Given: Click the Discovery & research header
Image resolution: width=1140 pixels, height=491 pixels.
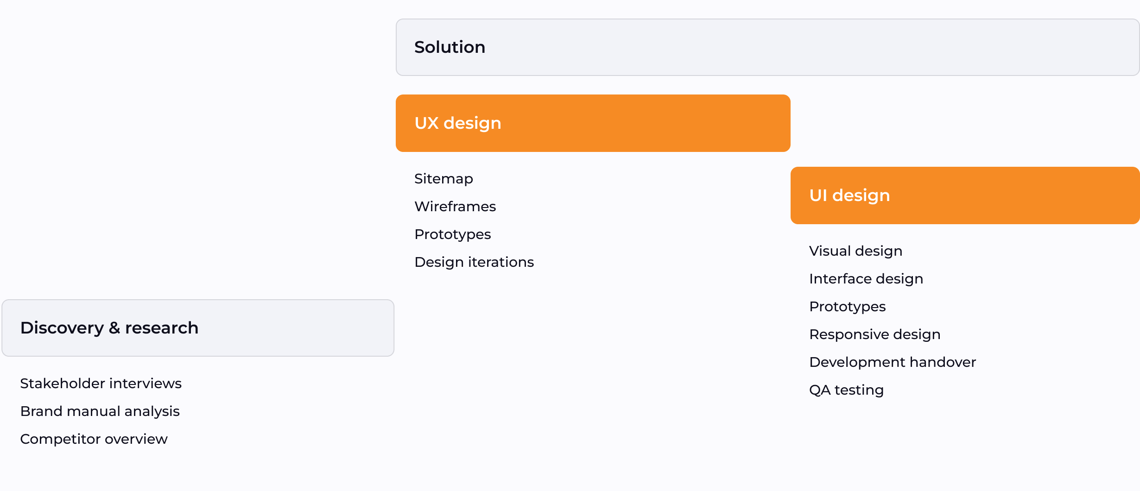Looking at the screenshot, I should (198, 328).
